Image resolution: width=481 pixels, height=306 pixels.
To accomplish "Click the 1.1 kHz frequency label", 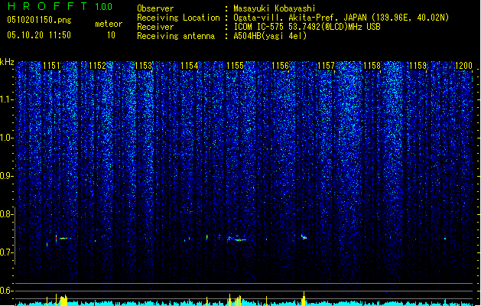I will (7, 99).
